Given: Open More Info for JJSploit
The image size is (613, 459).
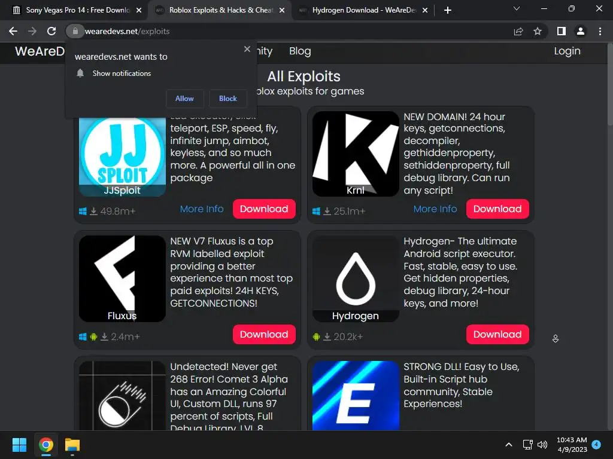Looking at the screenshot, I should click(x=202, y=209).
